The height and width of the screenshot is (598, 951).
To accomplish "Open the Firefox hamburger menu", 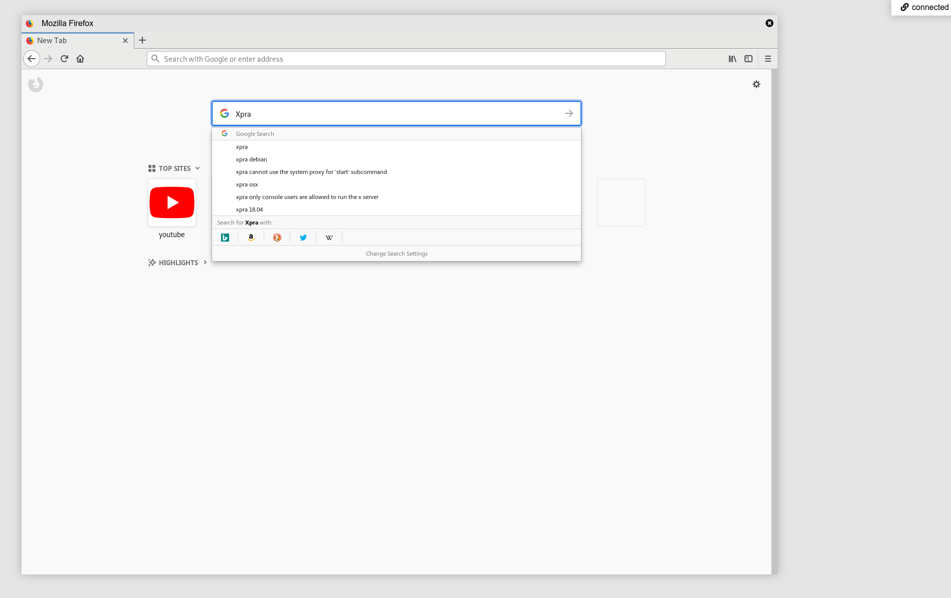I will pyautogui.click(x=768, y=59).
